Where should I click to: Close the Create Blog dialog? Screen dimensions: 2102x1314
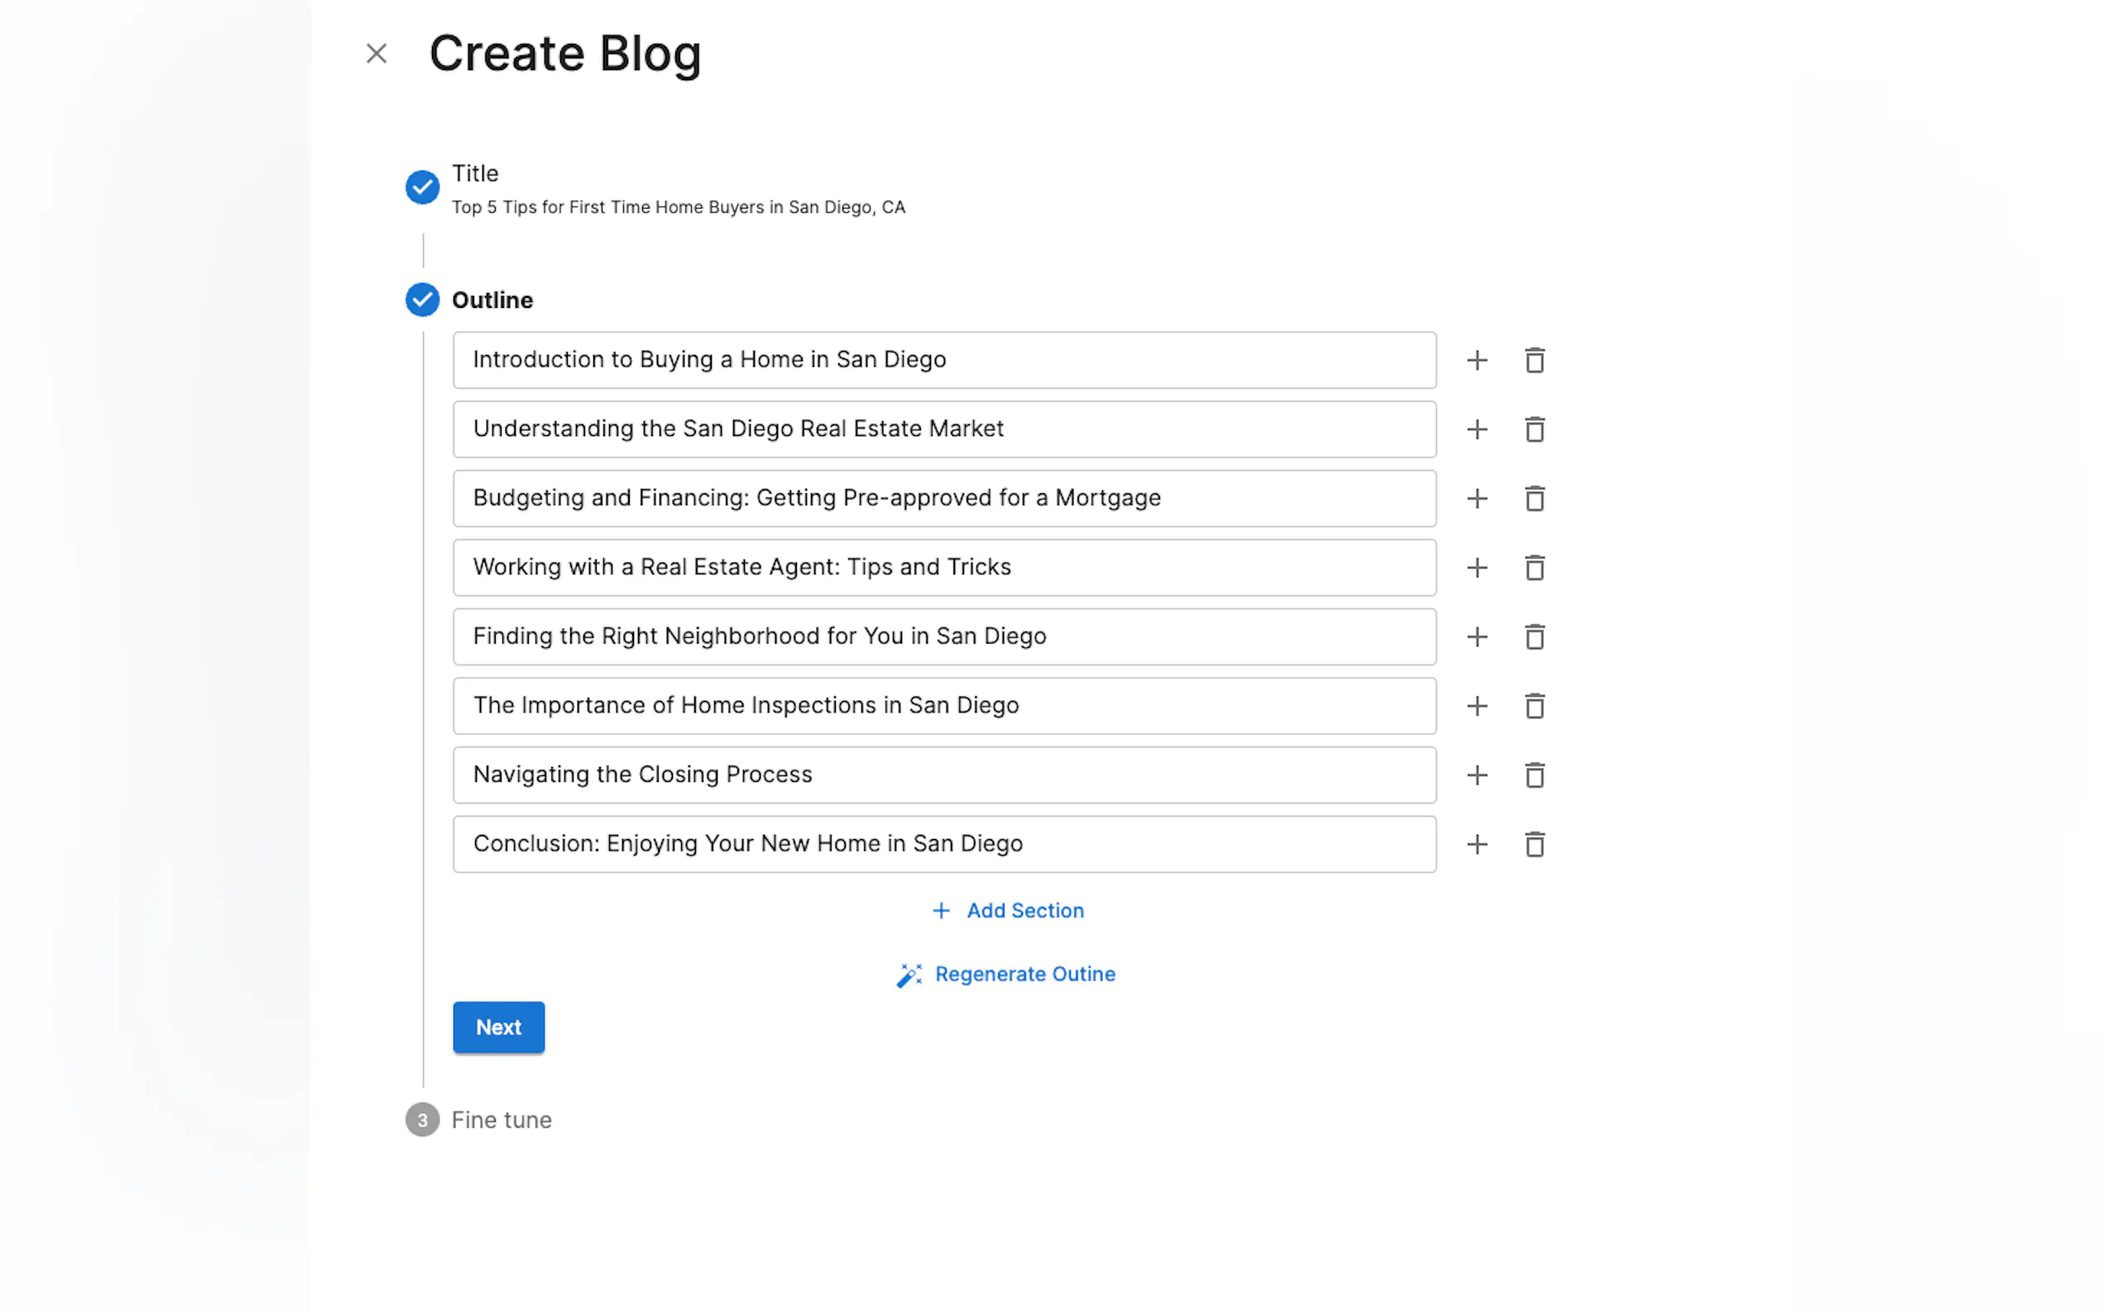[x=377, y=54]
